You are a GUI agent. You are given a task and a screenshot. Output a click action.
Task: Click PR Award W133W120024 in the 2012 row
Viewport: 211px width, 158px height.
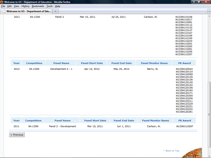pyautogui.click(x=184, y=69)
